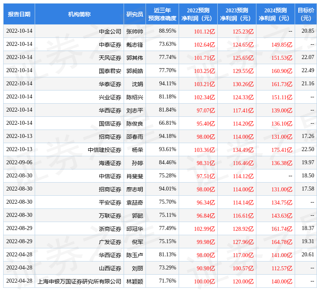Click 2024 profit forecast 175.41亿
This screenshot has width=317, height=291.
[x=282, y=150]
